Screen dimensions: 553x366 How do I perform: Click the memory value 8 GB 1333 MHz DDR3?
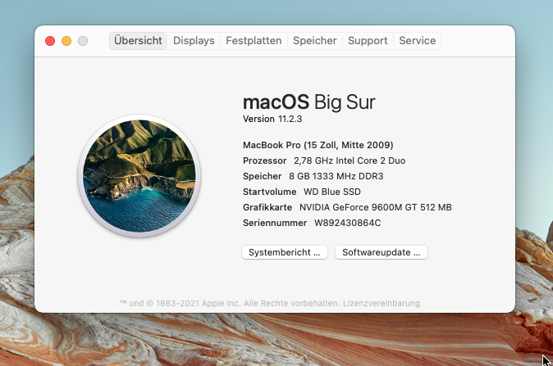[336, 176]
